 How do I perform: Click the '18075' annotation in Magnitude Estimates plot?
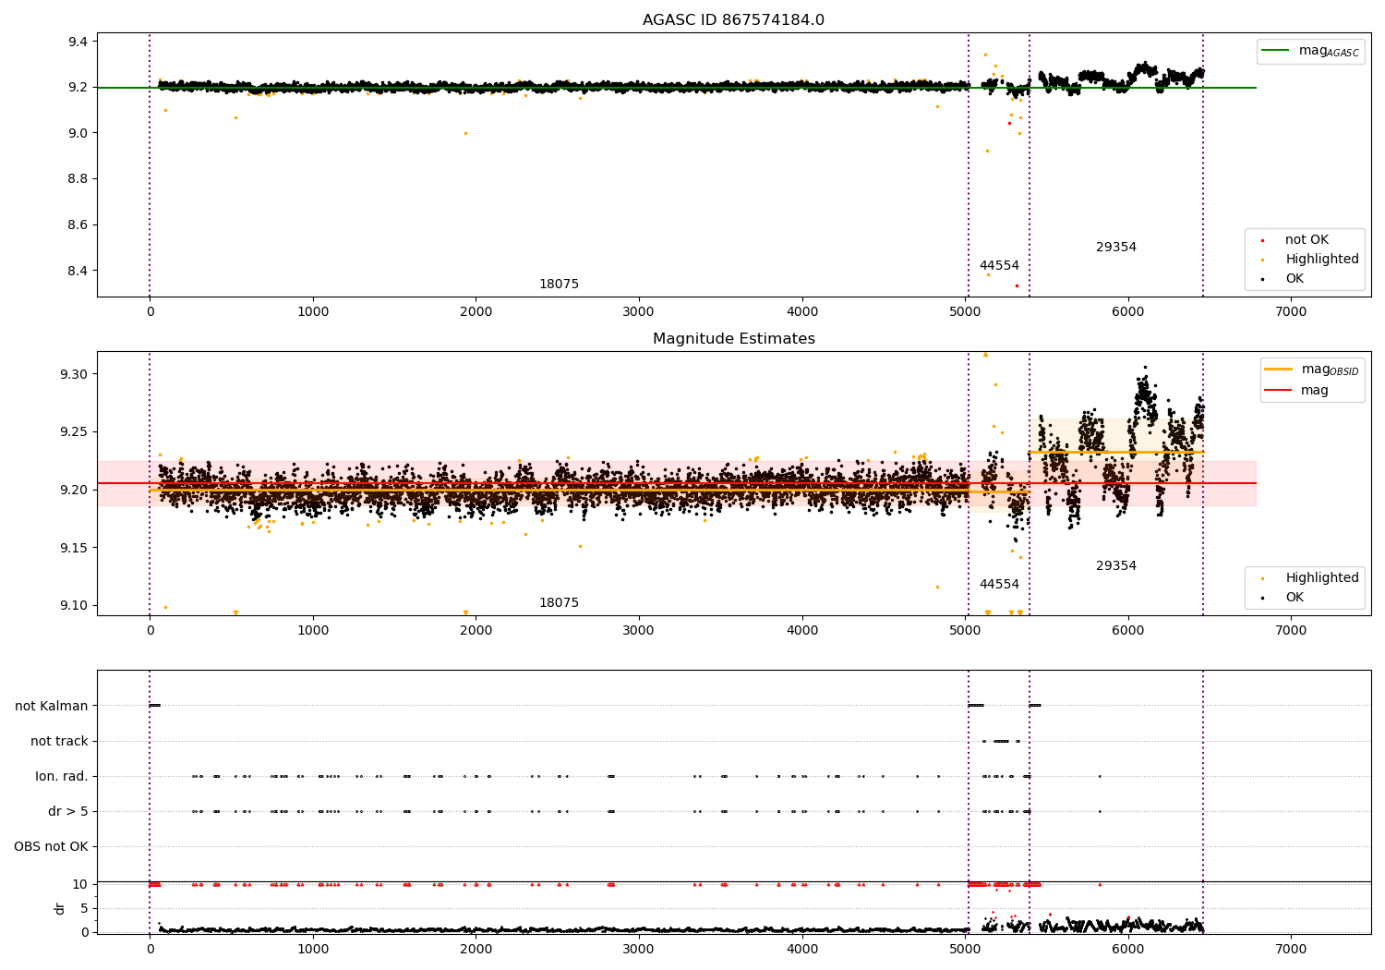tap(559, 603)
